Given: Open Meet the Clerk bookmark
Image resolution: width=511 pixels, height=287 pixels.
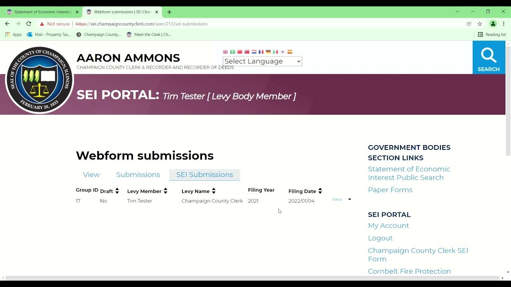Looking at the screenshot, I should 149,35.
